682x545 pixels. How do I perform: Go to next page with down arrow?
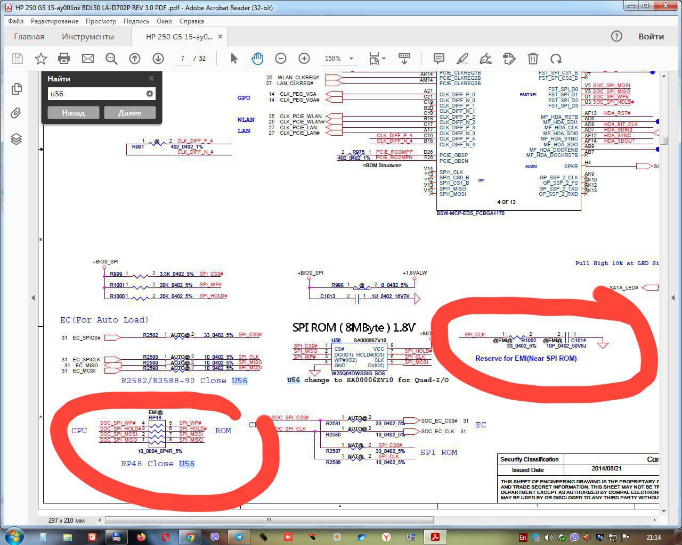[158, 59]
